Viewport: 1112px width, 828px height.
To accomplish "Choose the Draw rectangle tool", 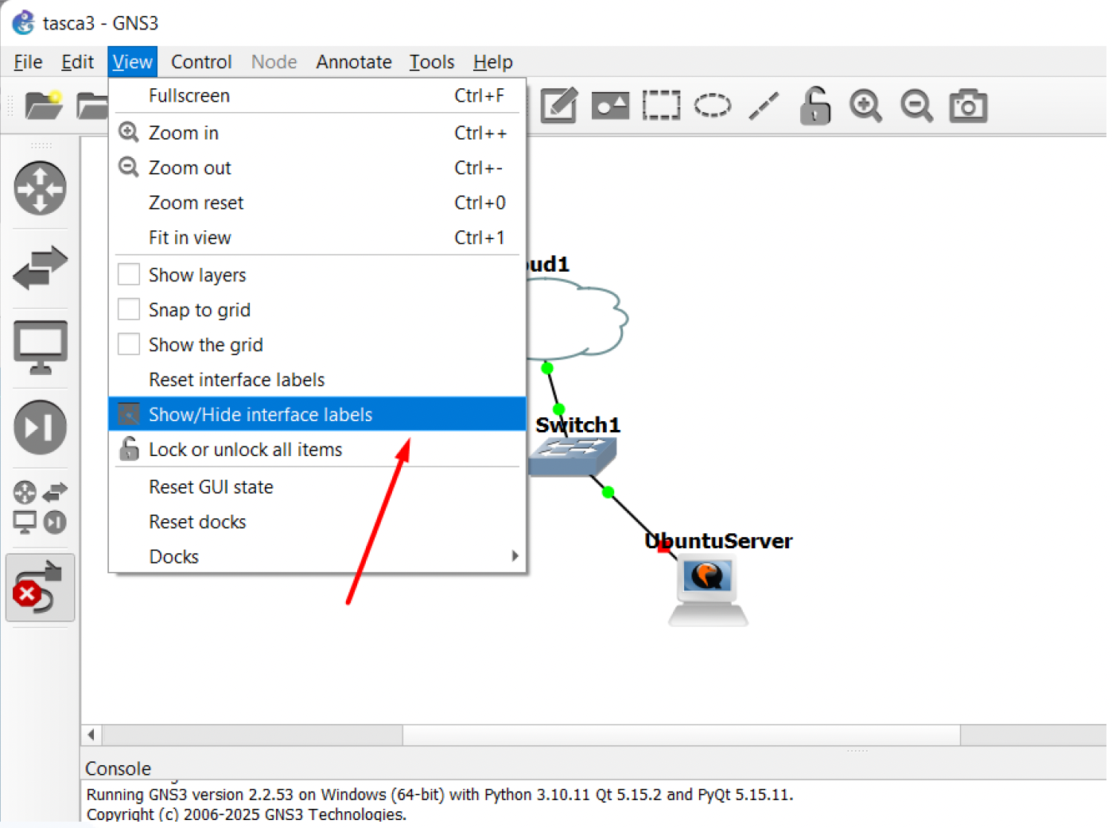I will pos(661,106).
